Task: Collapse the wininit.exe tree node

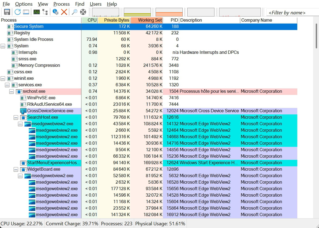Action: pos(3,78)
